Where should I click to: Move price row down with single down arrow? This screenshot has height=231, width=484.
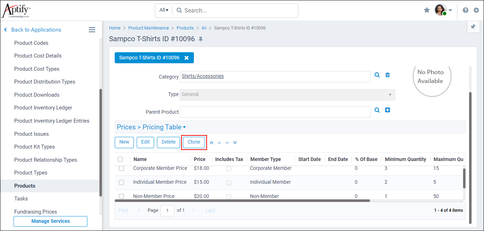coord(227,143)
